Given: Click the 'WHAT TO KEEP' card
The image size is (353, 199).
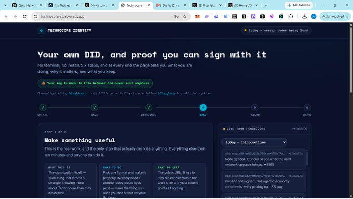Looking at the screenshot, I should pyautogui.click(x=180, y=181).
